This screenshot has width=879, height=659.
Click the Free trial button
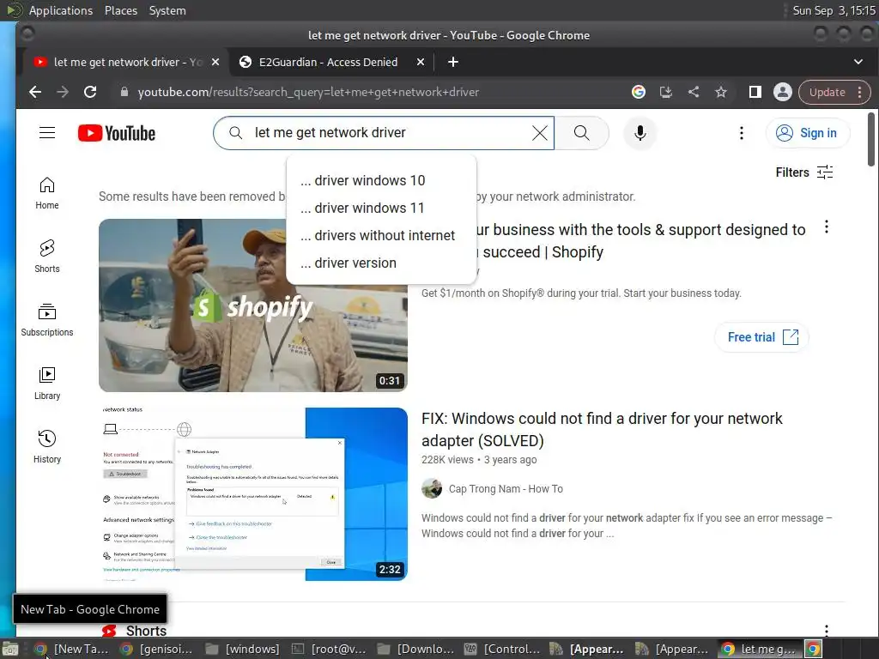coord(761,336)
